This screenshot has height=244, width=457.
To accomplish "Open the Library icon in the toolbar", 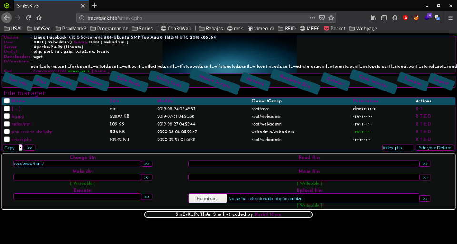I will pyautogui.click(x=374, y=18).
